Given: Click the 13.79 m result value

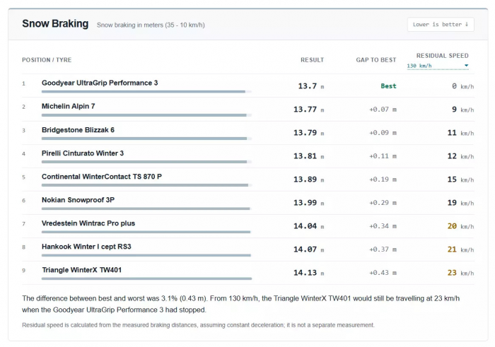Looking at the screenshot, I should pyautogui.click(x=309, y=132).
